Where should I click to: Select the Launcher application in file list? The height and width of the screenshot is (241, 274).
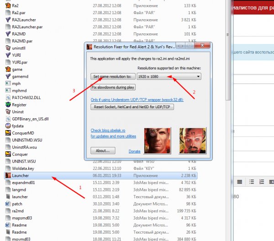[21, 175]
